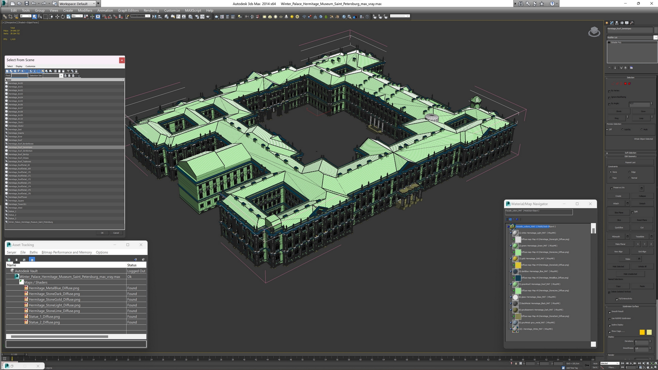The width and height of the screenshot is (658, 370).
Task: Open the Modifiers menu
Action: coord(85,10)
